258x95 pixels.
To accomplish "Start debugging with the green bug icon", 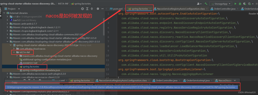I will 240,4.
